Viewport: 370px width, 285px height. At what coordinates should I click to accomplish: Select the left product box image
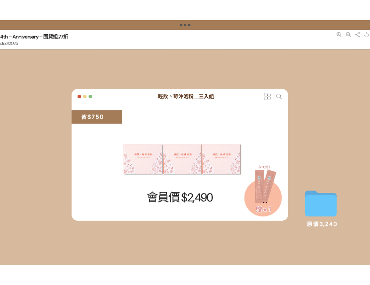click(143, 159)
